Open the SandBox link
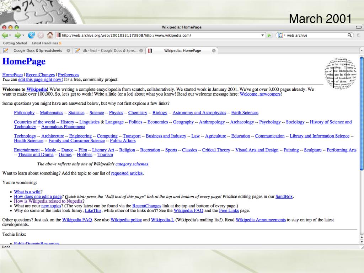Screen dimensions: 364x273 284,196
